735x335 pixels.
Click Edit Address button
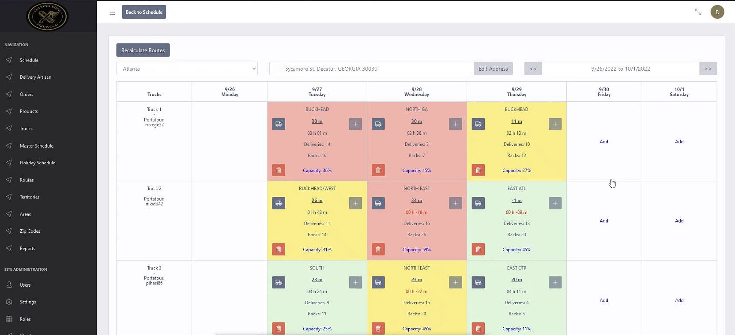pos(493,68)
